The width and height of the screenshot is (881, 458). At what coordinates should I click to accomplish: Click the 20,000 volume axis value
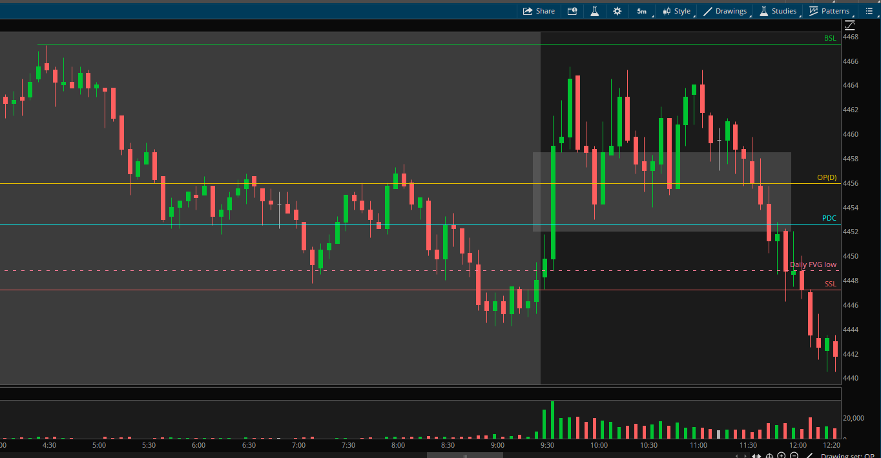pyautogui.click(x=853, y=418)
